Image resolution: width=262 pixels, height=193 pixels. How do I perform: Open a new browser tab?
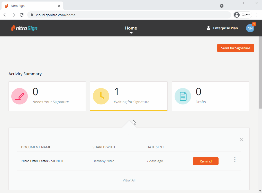[x=69, y=6]
